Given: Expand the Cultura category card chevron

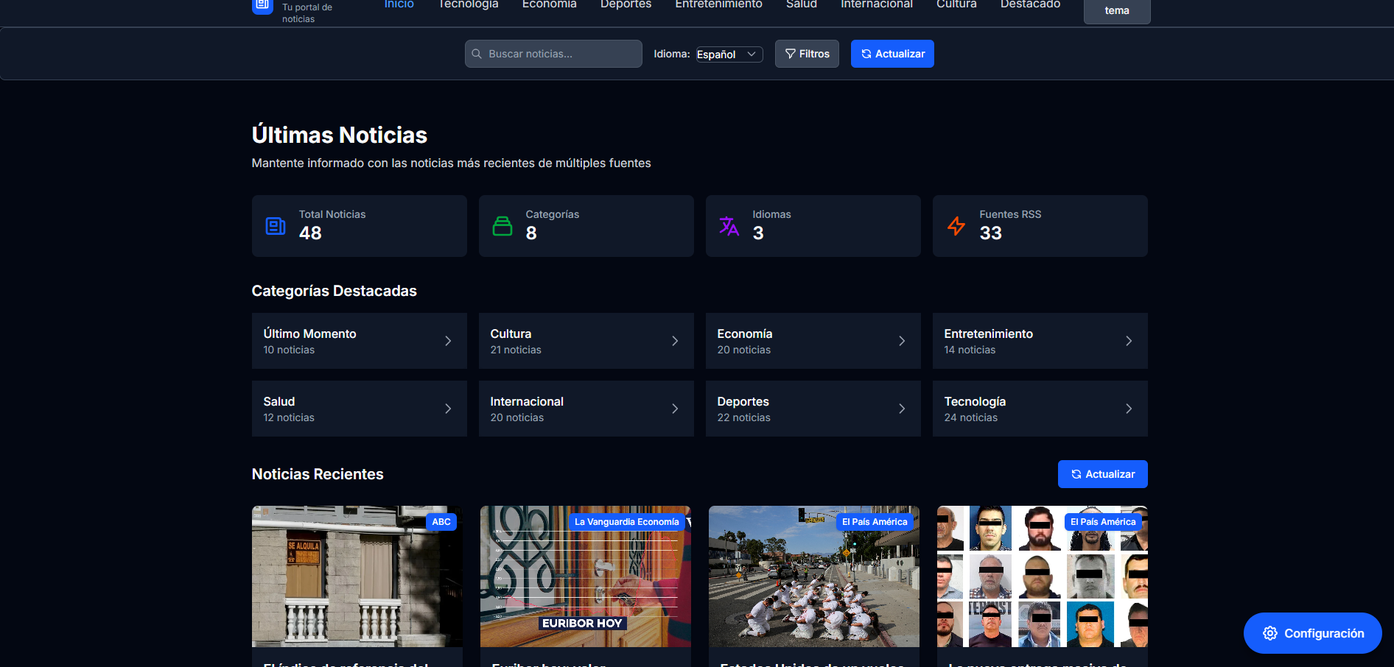Looking at the screenshot, I should pos(675,341).
